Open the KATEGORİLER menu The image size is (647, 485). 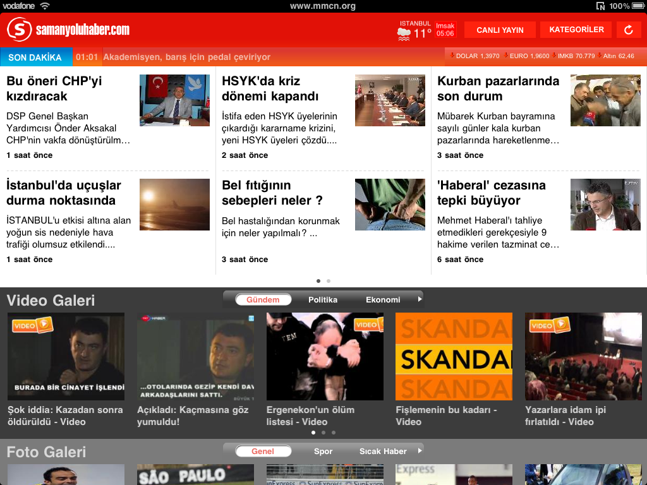(576, 30)
